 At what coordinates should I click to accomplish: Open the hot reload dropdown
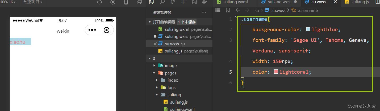coord(33,2)
